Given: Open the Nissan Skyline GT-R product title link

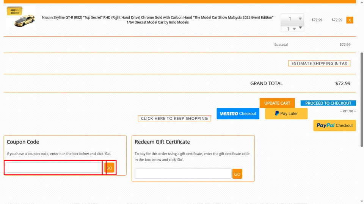Looking at the screenshot, I should click(158, 20).
